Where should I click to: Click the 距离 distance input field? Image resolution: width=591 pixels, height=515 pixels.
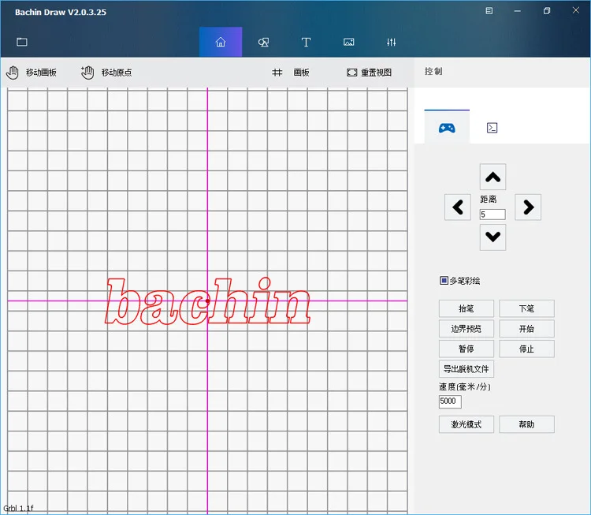(x=492, y=215)
